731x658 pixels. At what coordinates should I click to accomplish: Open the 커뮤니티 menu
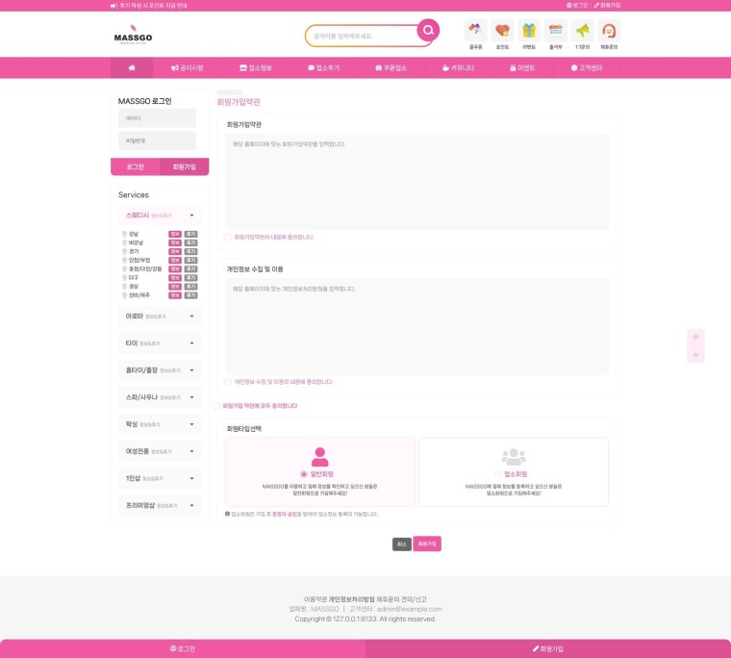458,67
